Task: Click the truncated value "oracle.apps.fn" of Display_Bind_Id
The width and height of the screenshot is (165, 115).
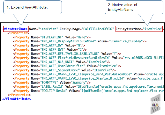Action: click(x=151, y=78)
